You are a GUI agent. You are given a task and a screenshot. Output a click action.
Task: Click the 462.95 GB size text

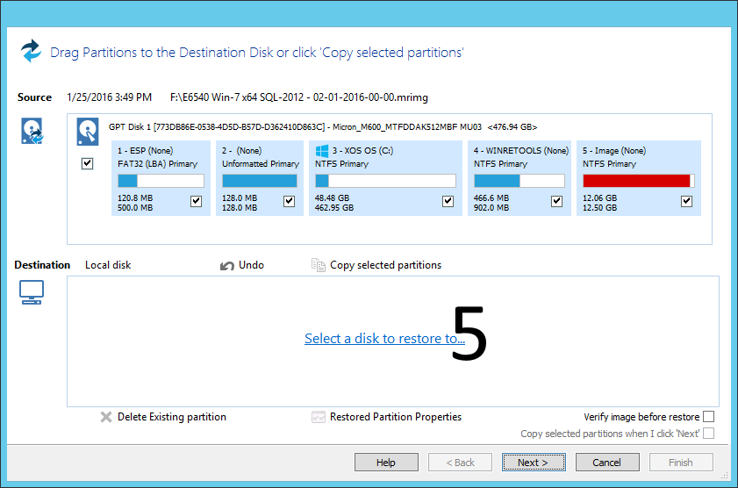pos(334,207)
